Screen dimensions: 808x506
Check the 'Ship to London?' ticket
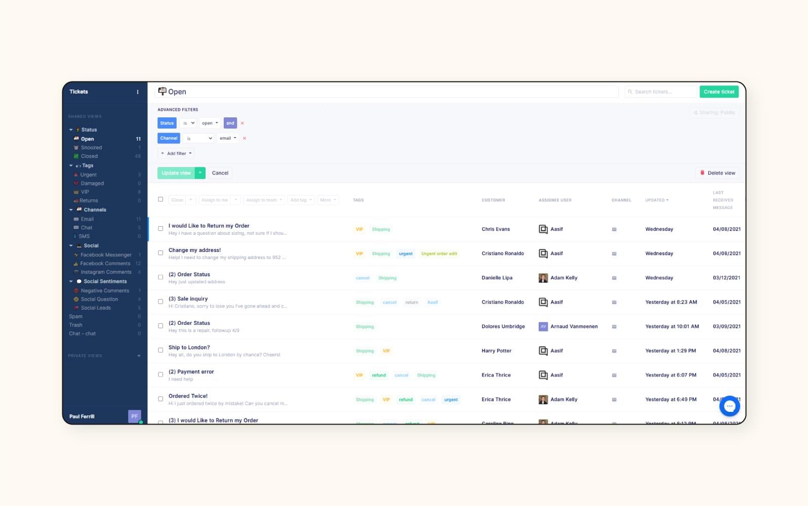pyautogui.click(x=160, y=350)
